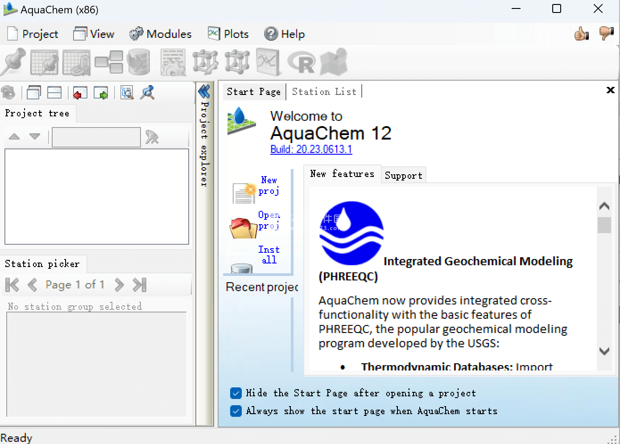Click the thumbs up feedback icon

(581, 33)
